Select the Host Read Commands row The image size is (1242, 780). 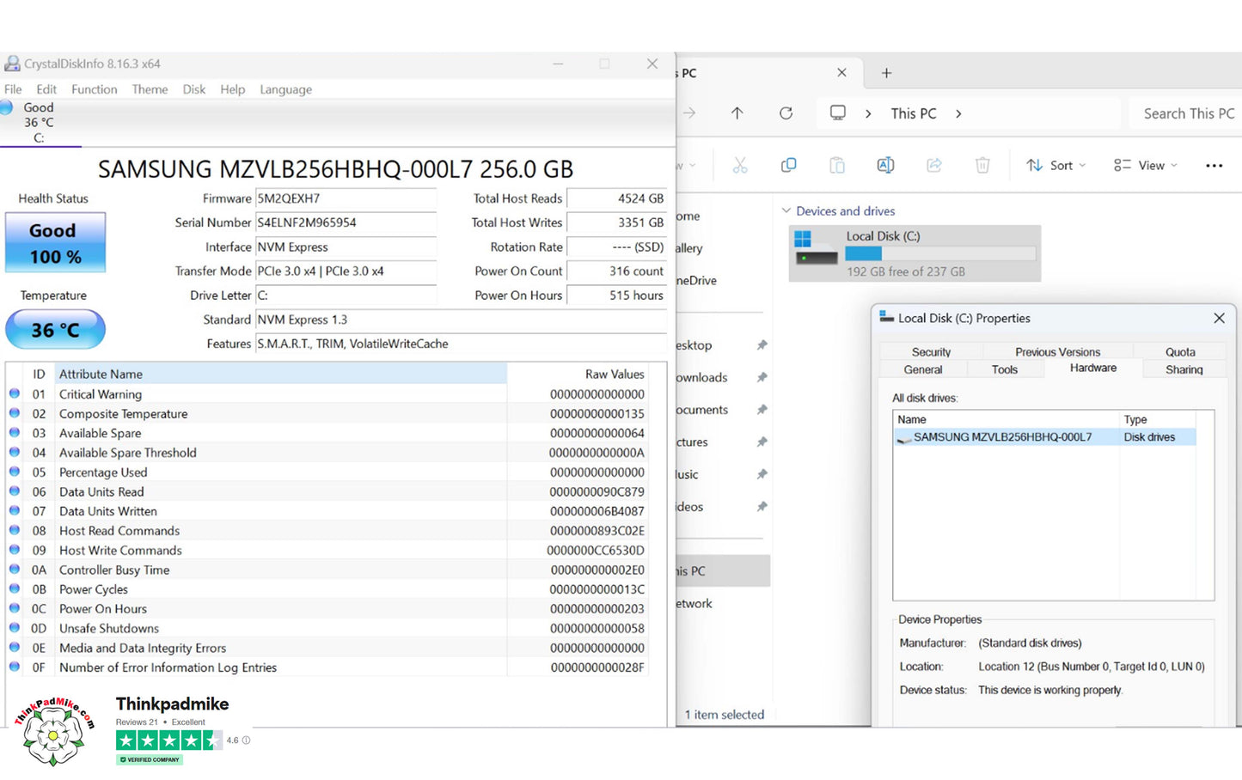click(327, 531)
